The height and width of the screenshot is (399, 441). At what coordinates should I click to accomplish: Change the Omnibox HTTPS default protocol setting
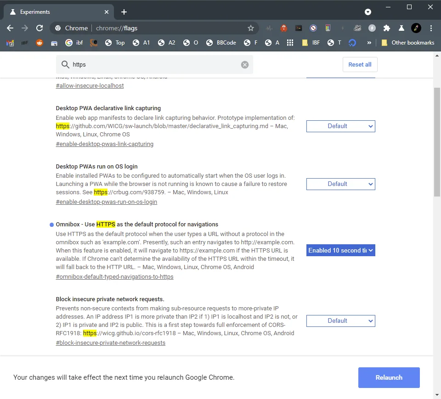[340, 250]
